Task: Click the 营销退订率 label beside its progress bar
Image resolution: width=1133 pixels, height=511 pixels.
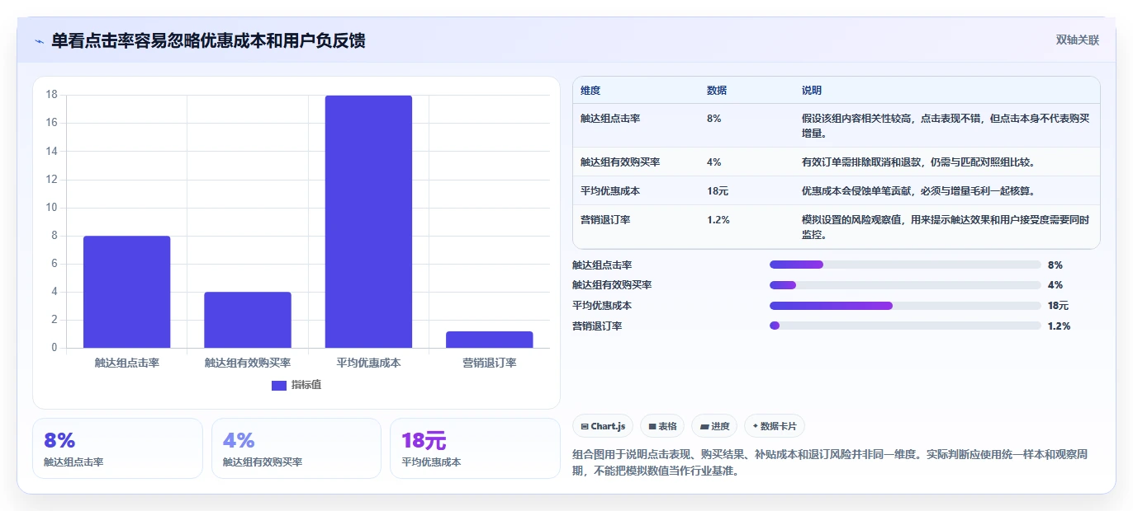Action: pos(597,326)
